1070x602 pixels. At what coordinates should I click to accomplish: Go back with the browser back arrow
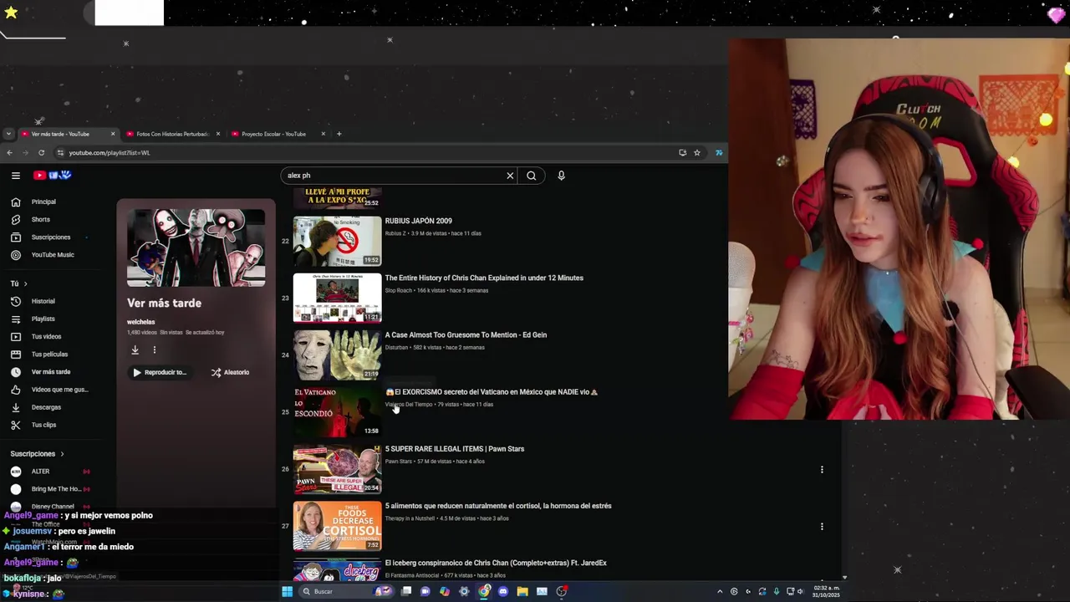(x=9, y=153)
